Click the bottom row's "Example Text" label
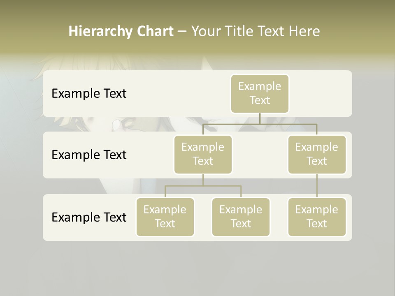 coord(89,217)
